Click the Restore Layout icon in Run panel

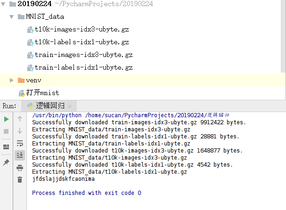(x=6, y=147)
